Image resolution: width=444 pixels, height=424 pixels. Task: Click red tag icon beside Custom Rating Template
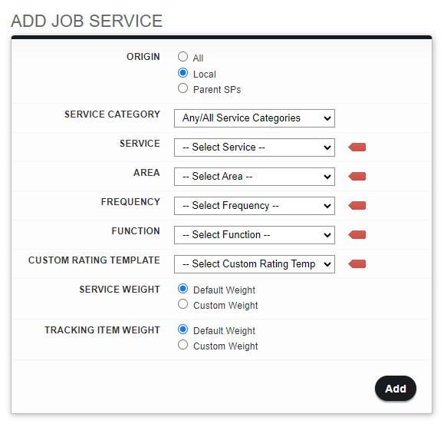(357, 264)
